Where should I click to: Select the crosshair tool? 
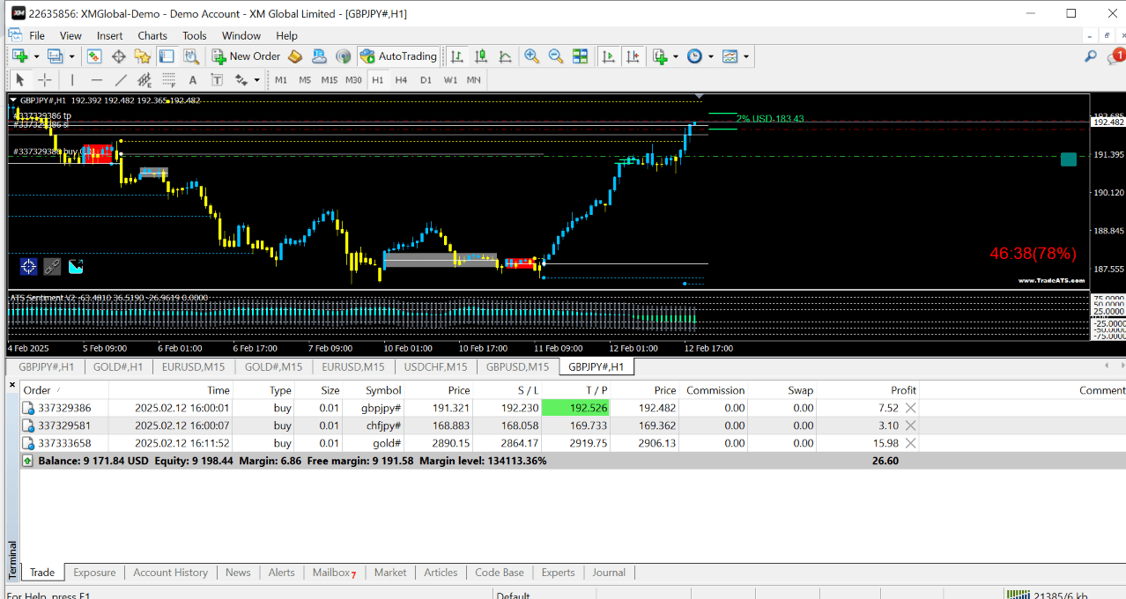coord(44,80)
